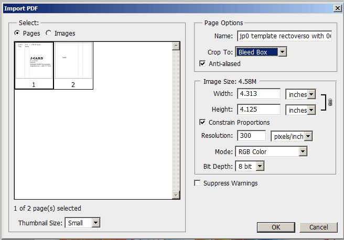
Task: Disable Constrain Proportions checkbox
Action: pos(203,123)
